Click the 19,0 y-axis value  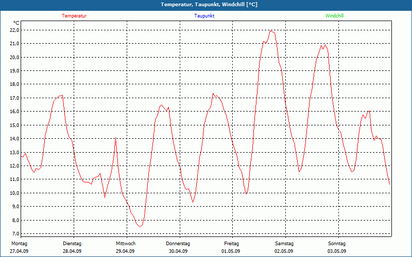click(x=14, y=71)
